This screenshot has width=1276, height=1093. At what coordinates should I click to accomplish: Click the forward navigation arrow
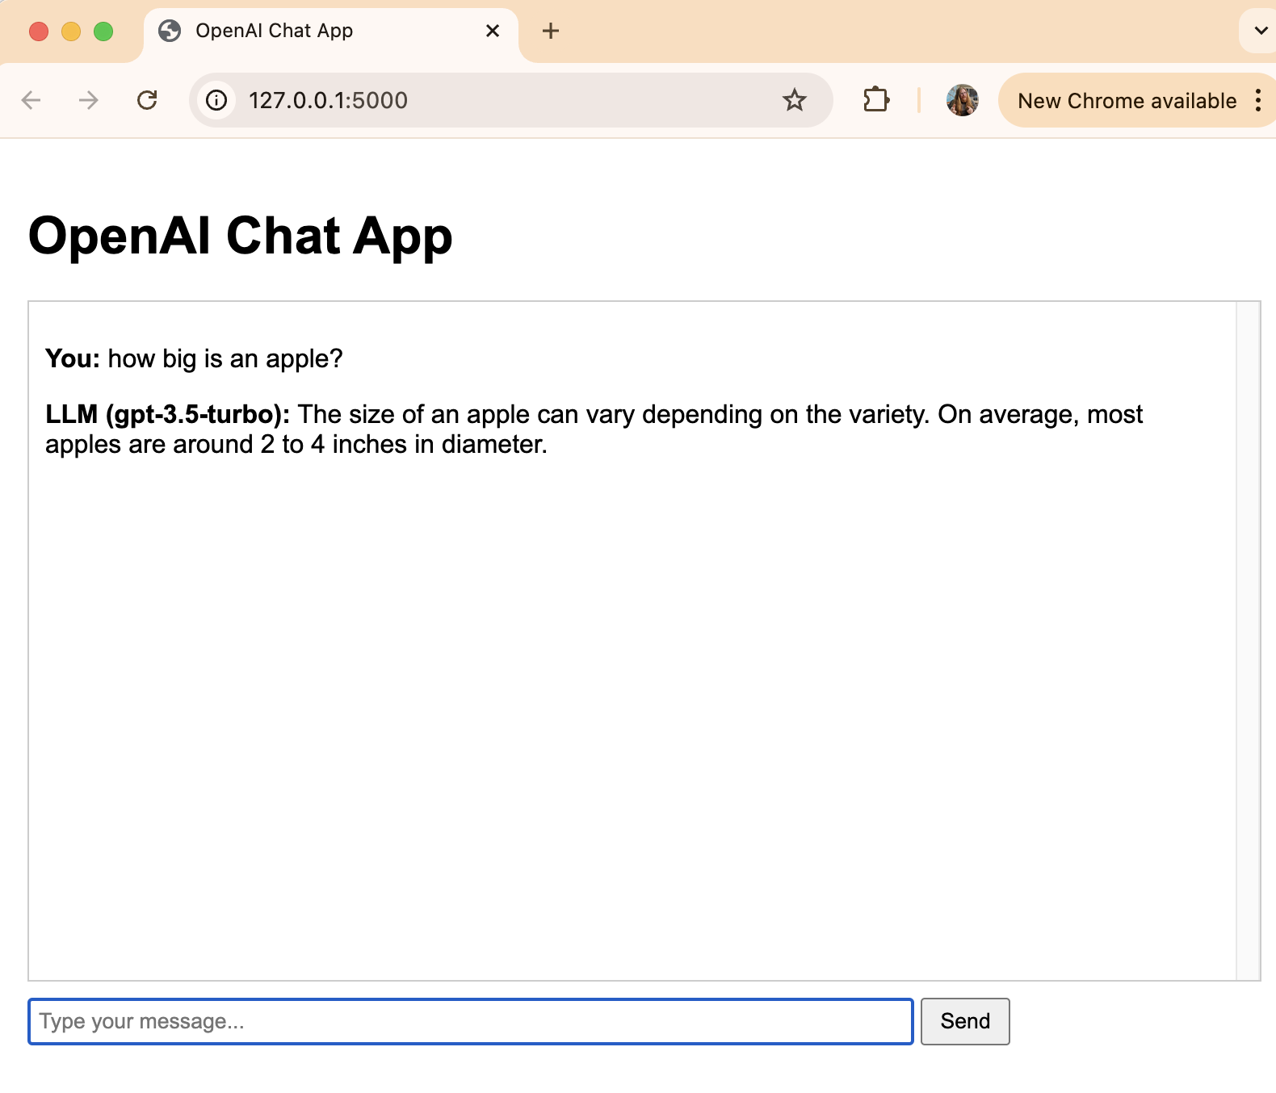tap(89, 100)
